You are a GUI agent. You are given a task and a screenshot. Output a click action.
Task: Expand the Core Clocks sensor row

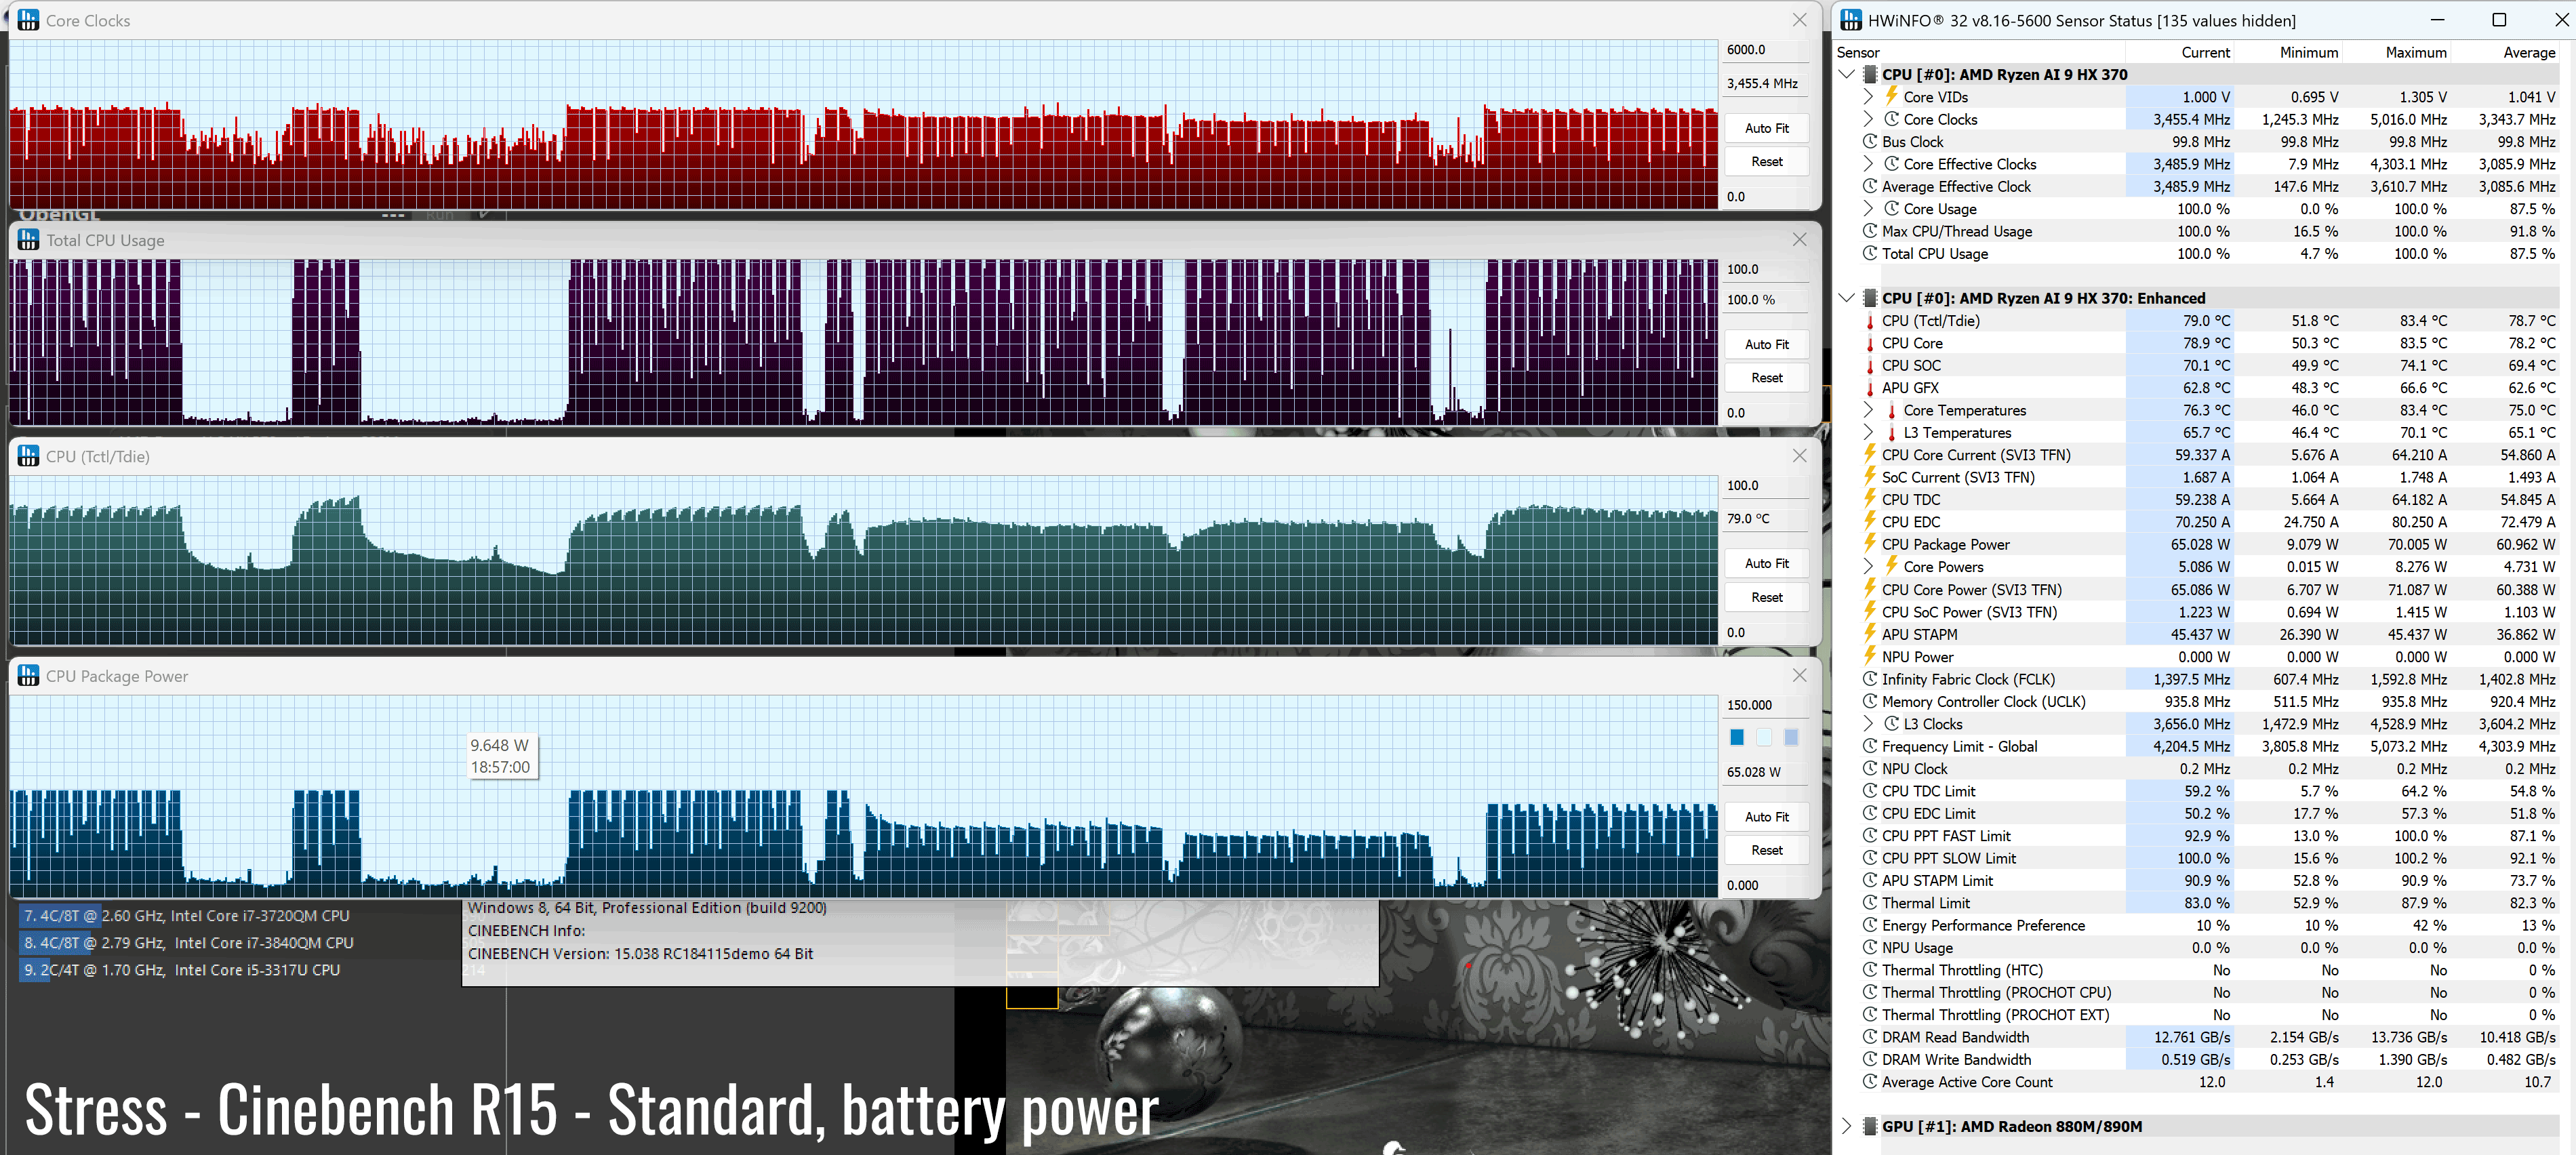pyautogui.click(x=1868, y=119)
